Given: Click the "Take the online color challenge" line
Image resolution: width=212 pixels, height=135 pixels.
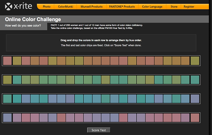Looking at the screenshot, I should coord(92,28).
